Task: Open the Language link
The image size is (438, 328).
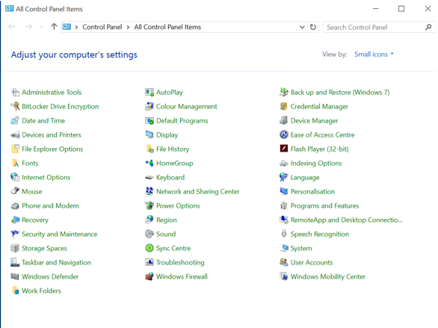Action: 305,177
